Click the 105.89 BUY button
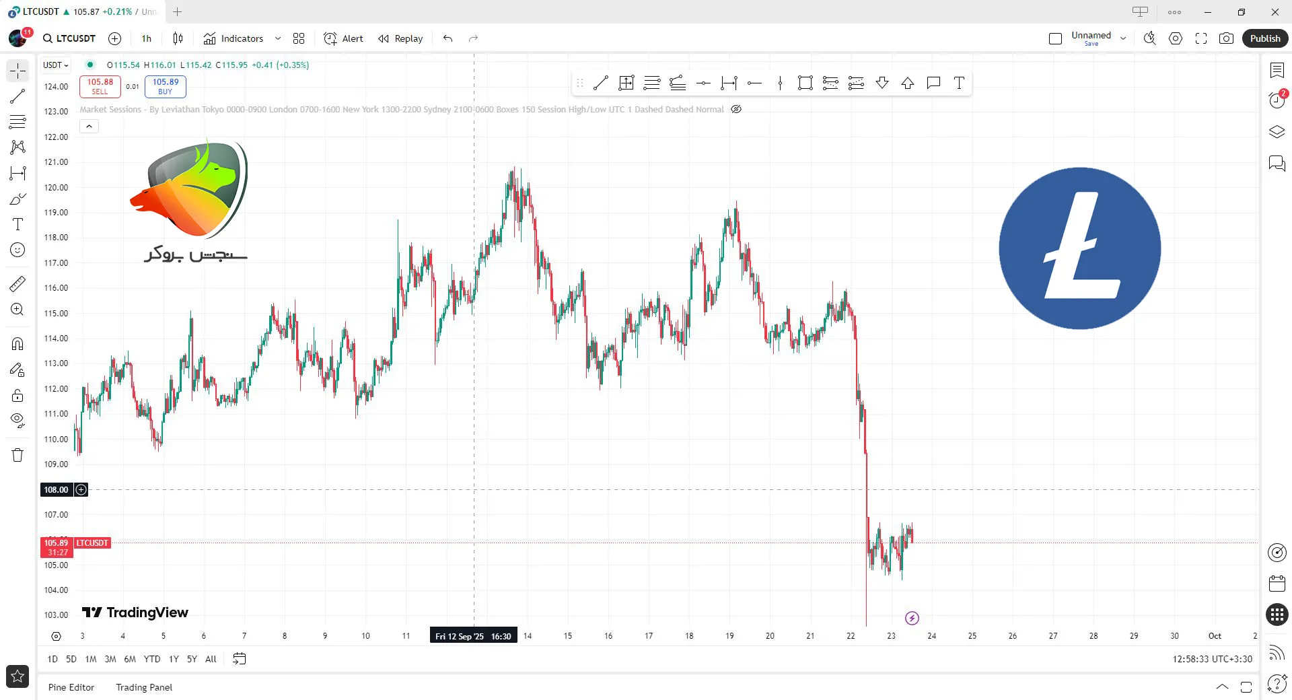 point(165,86)
